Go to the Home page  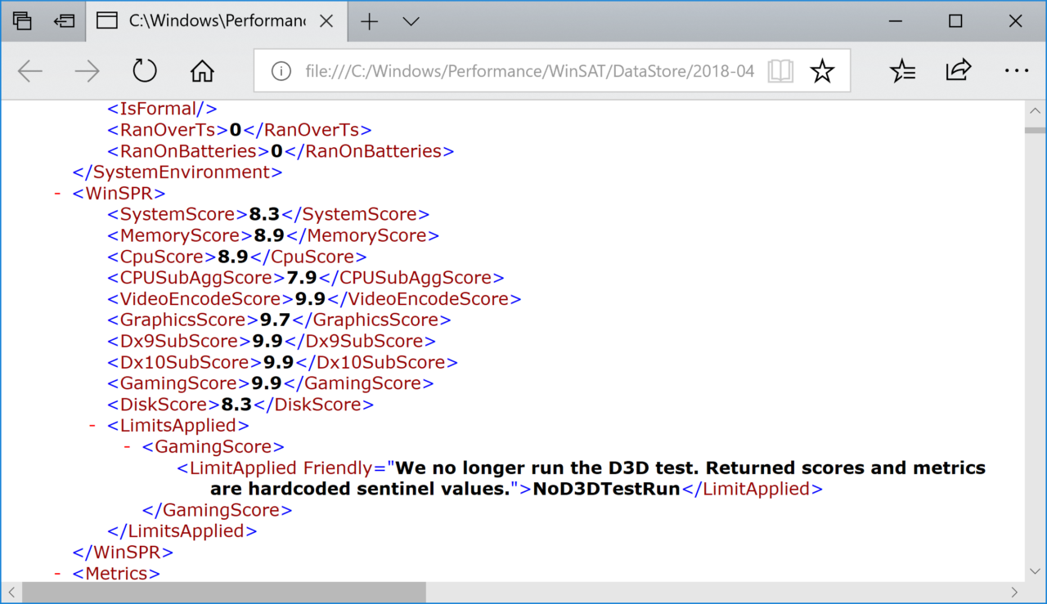(x=201, y=71)
